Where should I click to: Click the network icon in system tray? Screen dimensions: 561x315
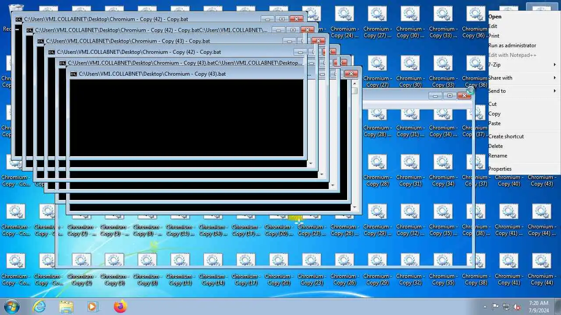click(x=506, y=307)
